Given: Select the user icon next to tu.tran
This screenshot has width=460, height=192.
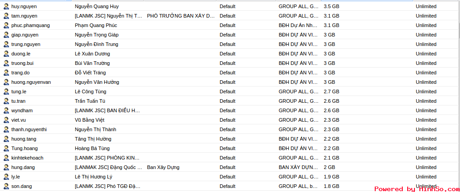Looking at the screenshot, I should click(6, 101).
